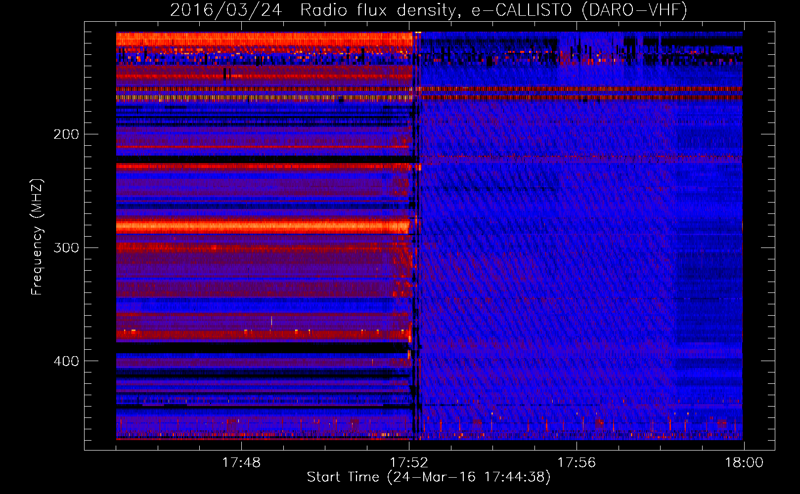Screen dimensions: 800x494
Task: Click the '18:00' time tick label
Action: click(x=744, y=463)
